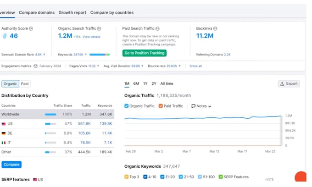312x187 pixels.
Task: Toggle Top 3 keywords checkbox
Action: [126, 176]
